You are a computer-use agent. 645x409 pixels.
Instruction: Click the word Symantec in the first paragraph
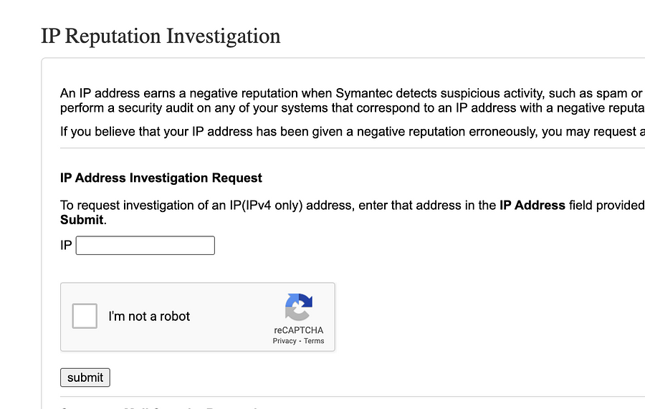click(364, 93)
